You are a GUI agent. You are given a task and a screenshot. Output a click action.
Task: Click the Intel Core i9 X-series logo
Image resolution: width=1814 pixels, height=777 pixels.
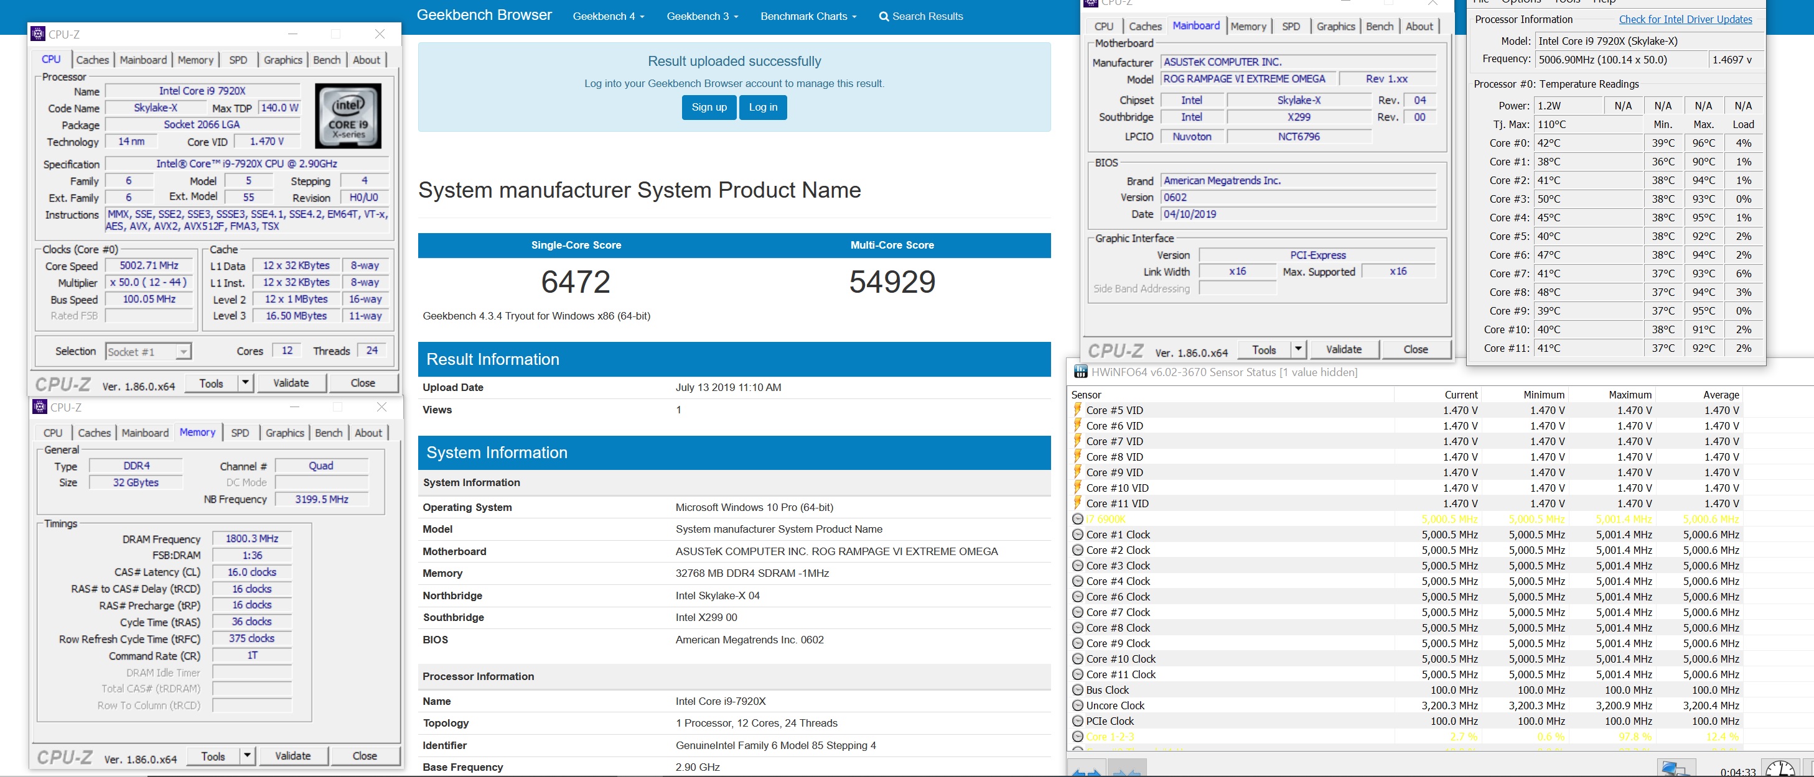click(x=348, y=116)
